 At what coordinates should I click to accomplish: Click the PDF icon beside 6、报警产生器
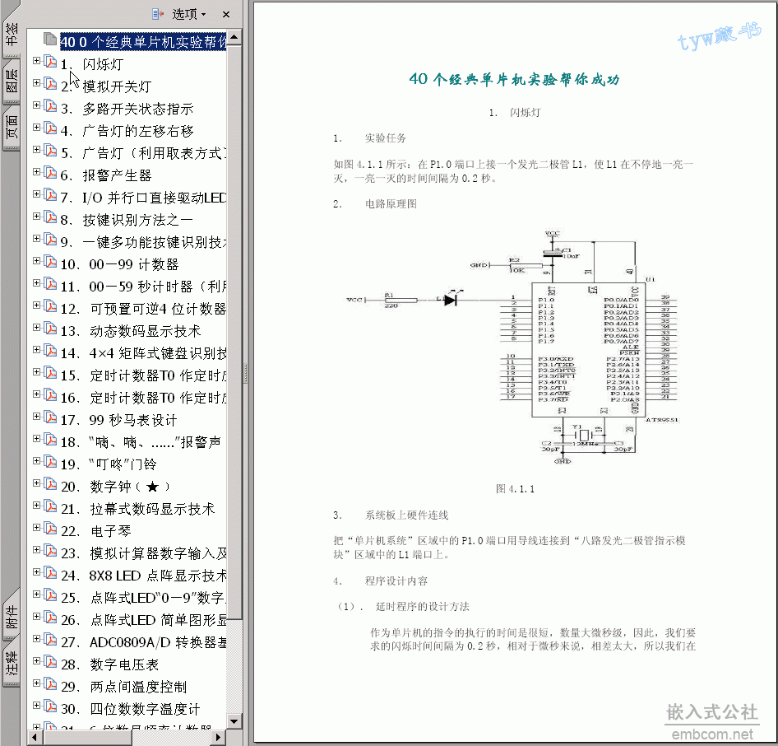pos(49,174)
